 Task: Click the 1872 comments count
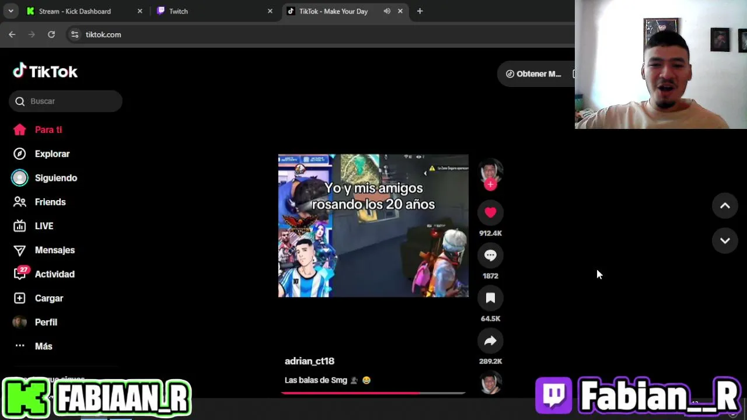490,276
